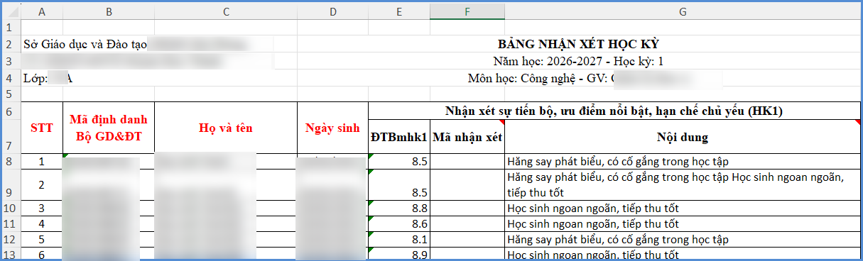Select column B header

point(109,12)
